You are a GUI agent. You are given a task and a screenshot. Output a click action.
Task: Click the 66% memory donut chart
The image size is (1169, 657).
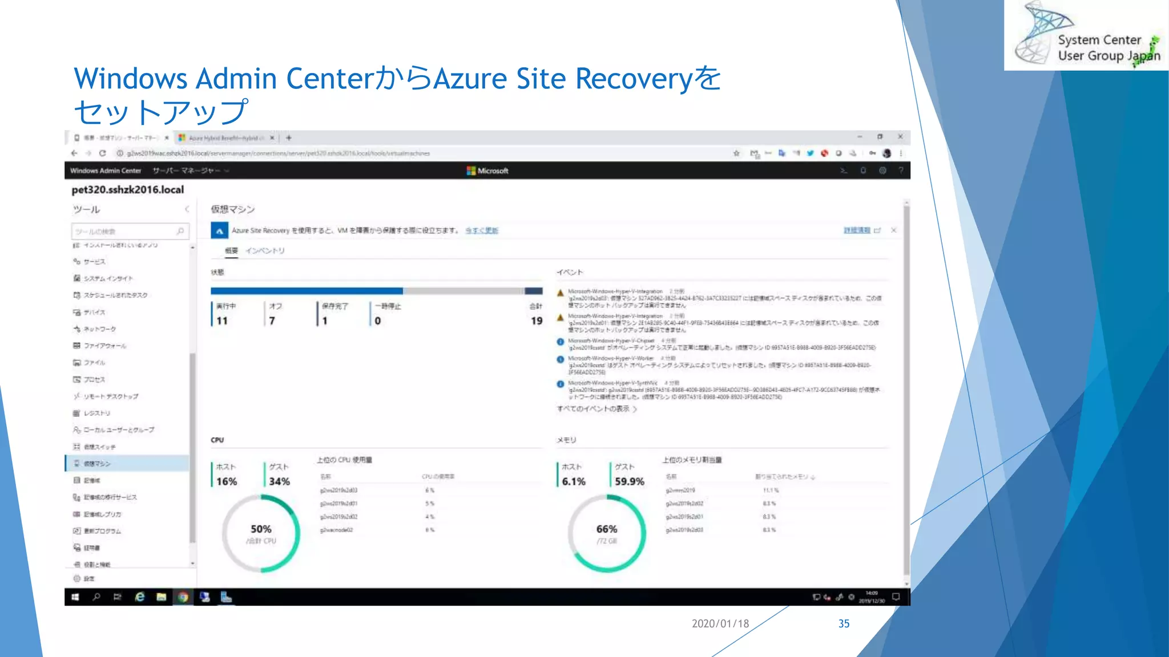tap(607, 533)
